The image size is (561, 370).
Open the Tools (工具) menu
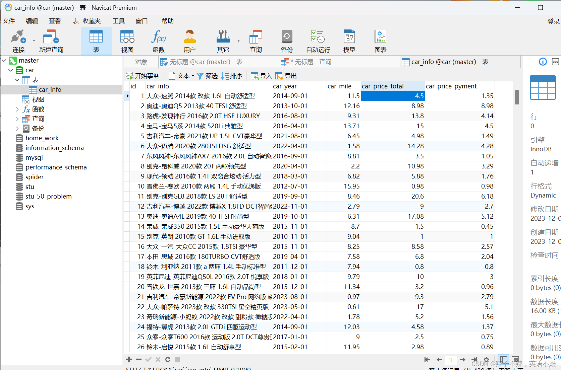[x=119, y=21]
